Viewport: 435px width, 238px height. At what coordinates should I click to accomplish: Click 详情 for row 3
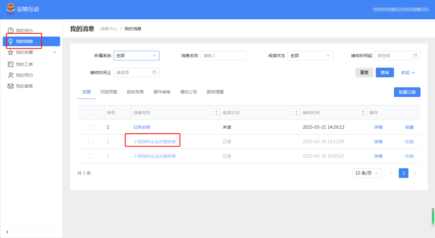click(x=378, y=156)
